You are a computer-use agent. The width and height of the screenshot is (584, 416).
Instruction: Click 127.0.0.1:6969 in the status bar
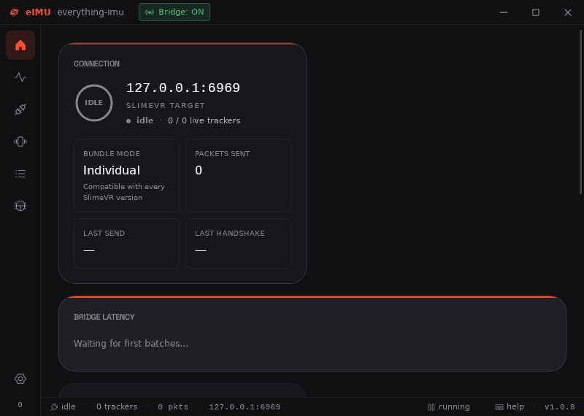pyautogui.click(x=245, y=407)
